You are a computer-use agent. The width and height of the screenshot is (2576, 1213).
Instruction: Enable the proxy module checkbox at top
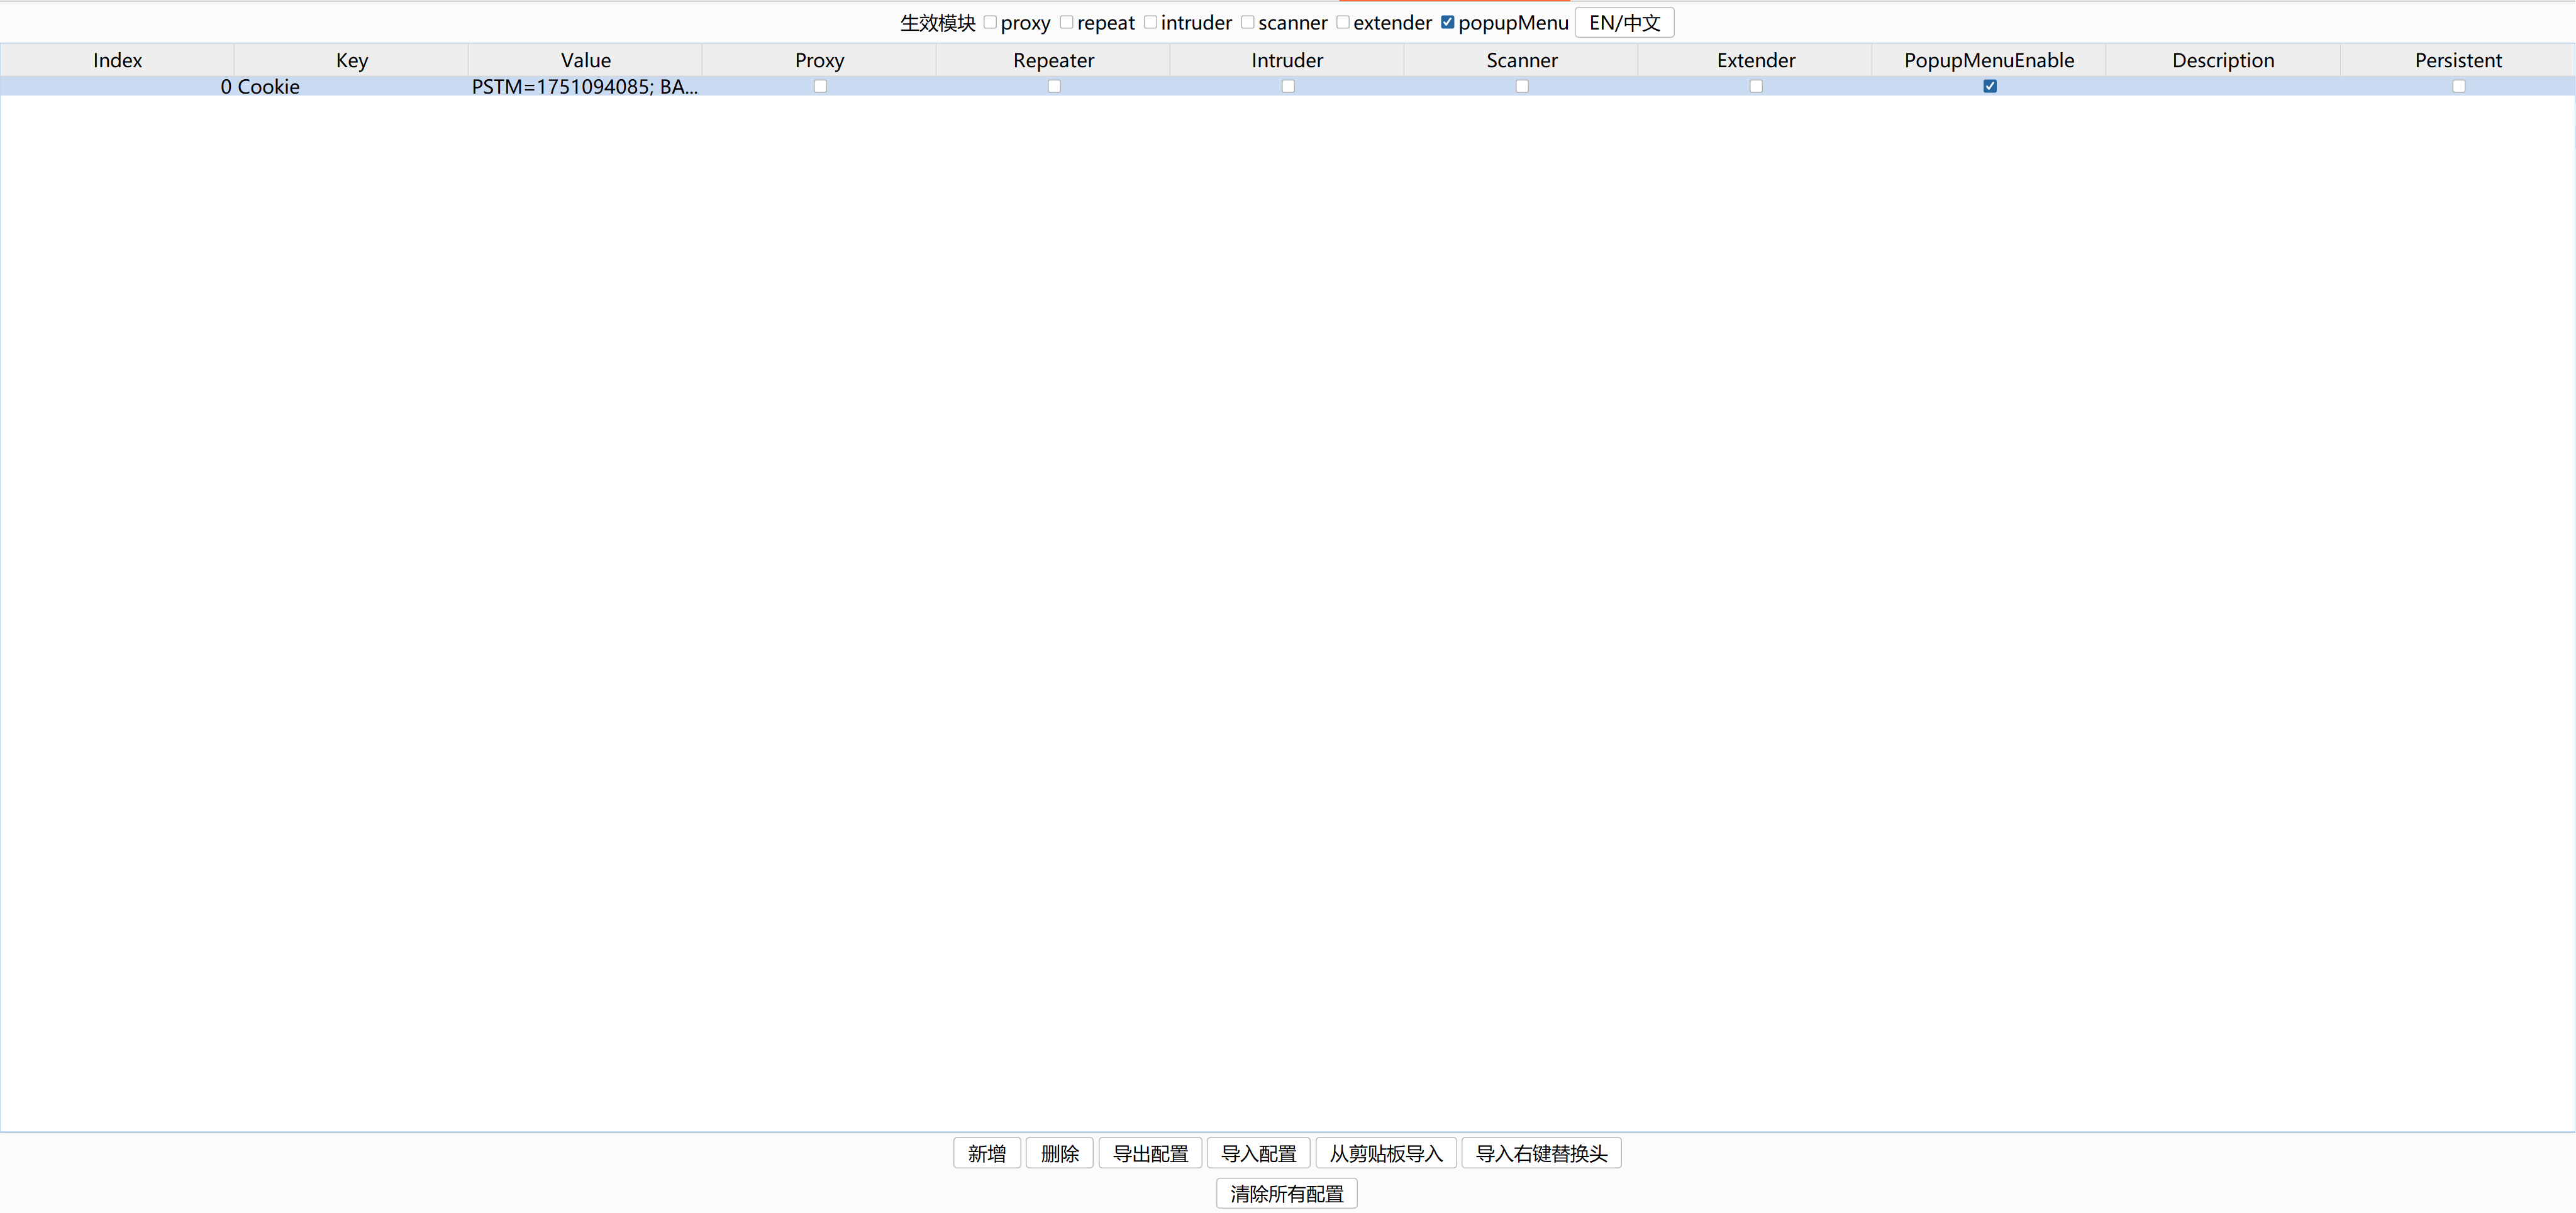[x=990, y=22]
